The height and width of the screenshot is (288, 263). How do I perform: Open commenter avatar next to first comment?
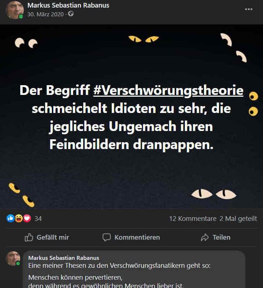[x=13, y=258]
